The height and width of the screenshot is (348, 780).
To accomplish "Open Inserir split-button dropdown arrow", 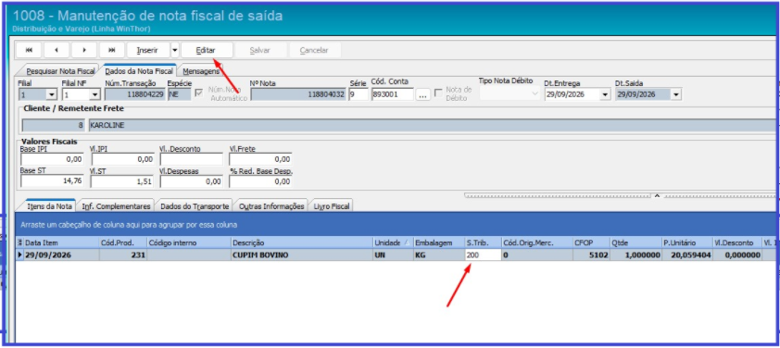I will point(174,50).
